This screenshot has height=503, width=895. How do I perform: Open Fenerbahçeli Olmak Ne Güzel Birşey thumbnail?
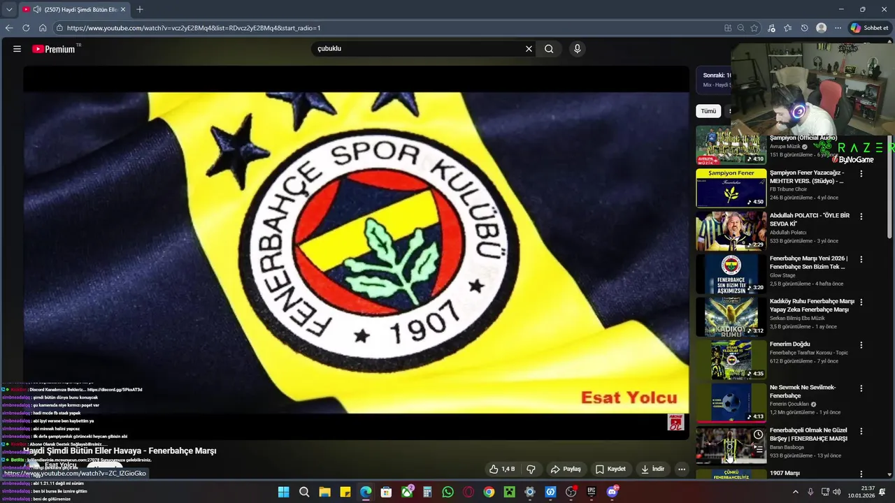pos(731,445)
